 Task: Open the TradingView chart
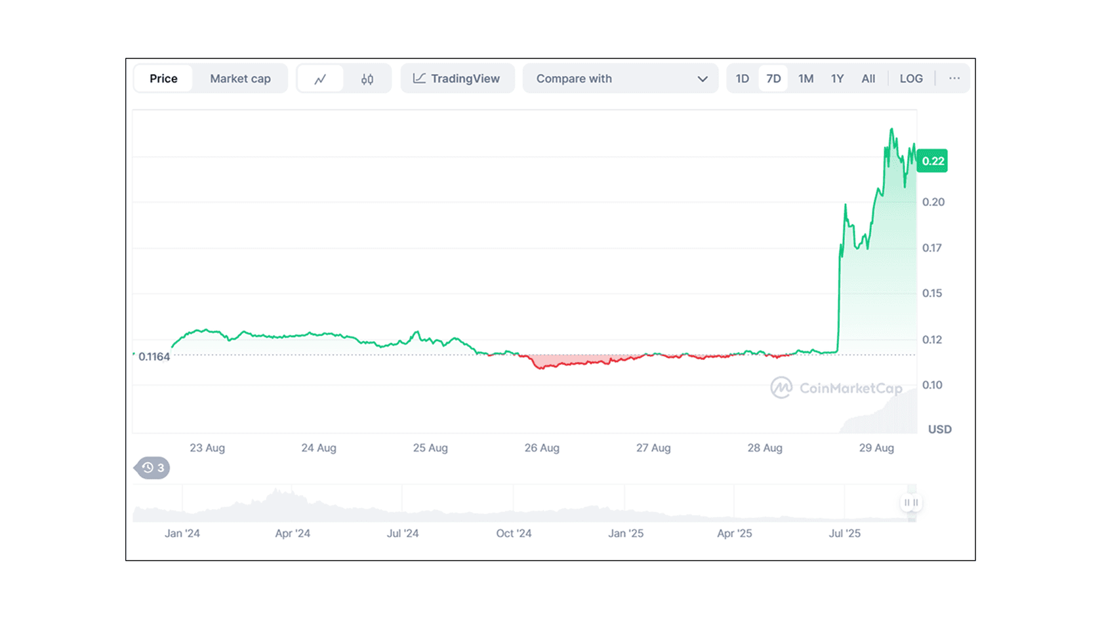[457, 79]
